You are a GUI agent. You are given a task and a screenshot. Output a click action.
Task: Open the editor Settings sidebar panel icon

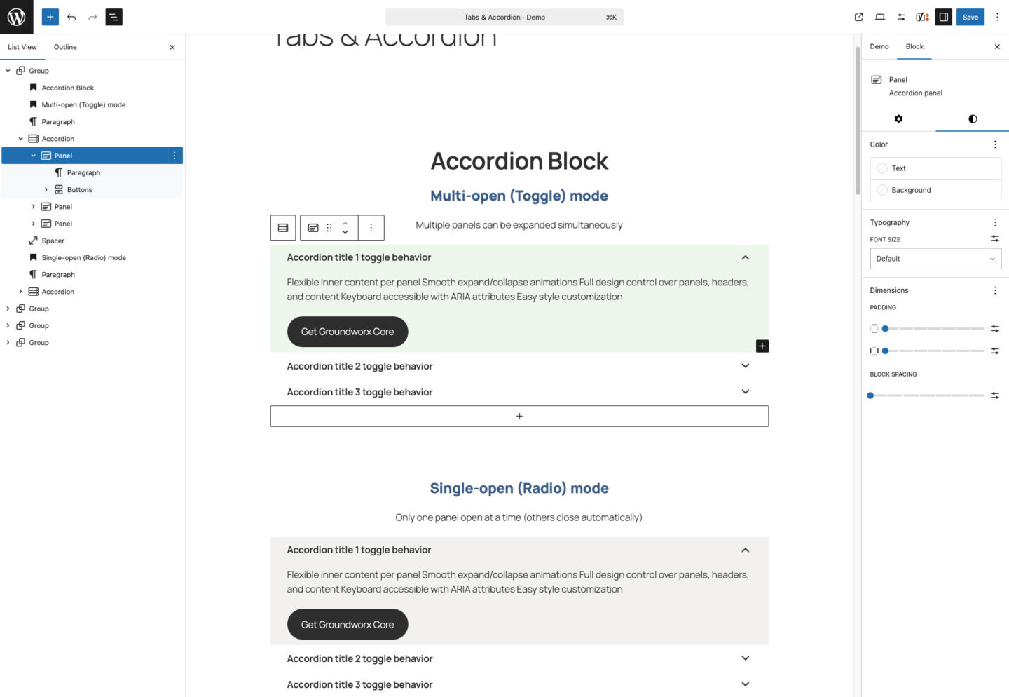pyautogui.click(x=944, y=17)
